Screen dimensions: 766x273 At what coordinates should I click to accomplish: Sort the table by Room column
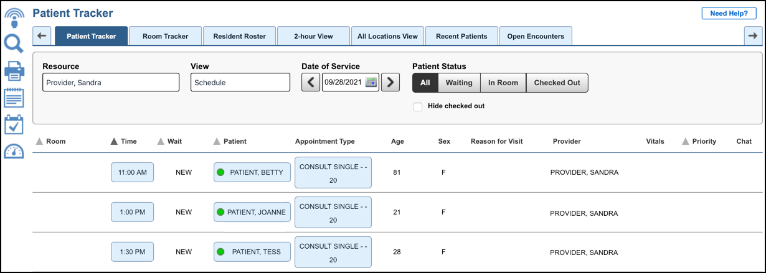51,141
